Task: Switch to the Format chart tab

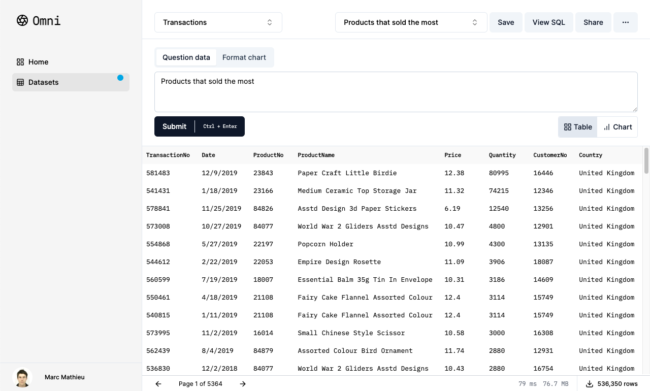Action: (x=244, y=57)
